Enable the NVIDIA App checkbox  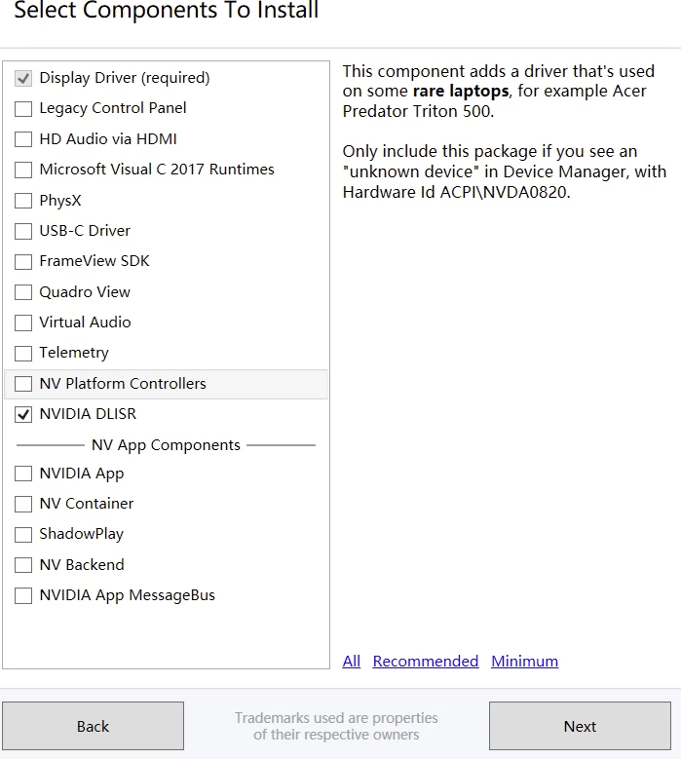[x=23, y=474]
